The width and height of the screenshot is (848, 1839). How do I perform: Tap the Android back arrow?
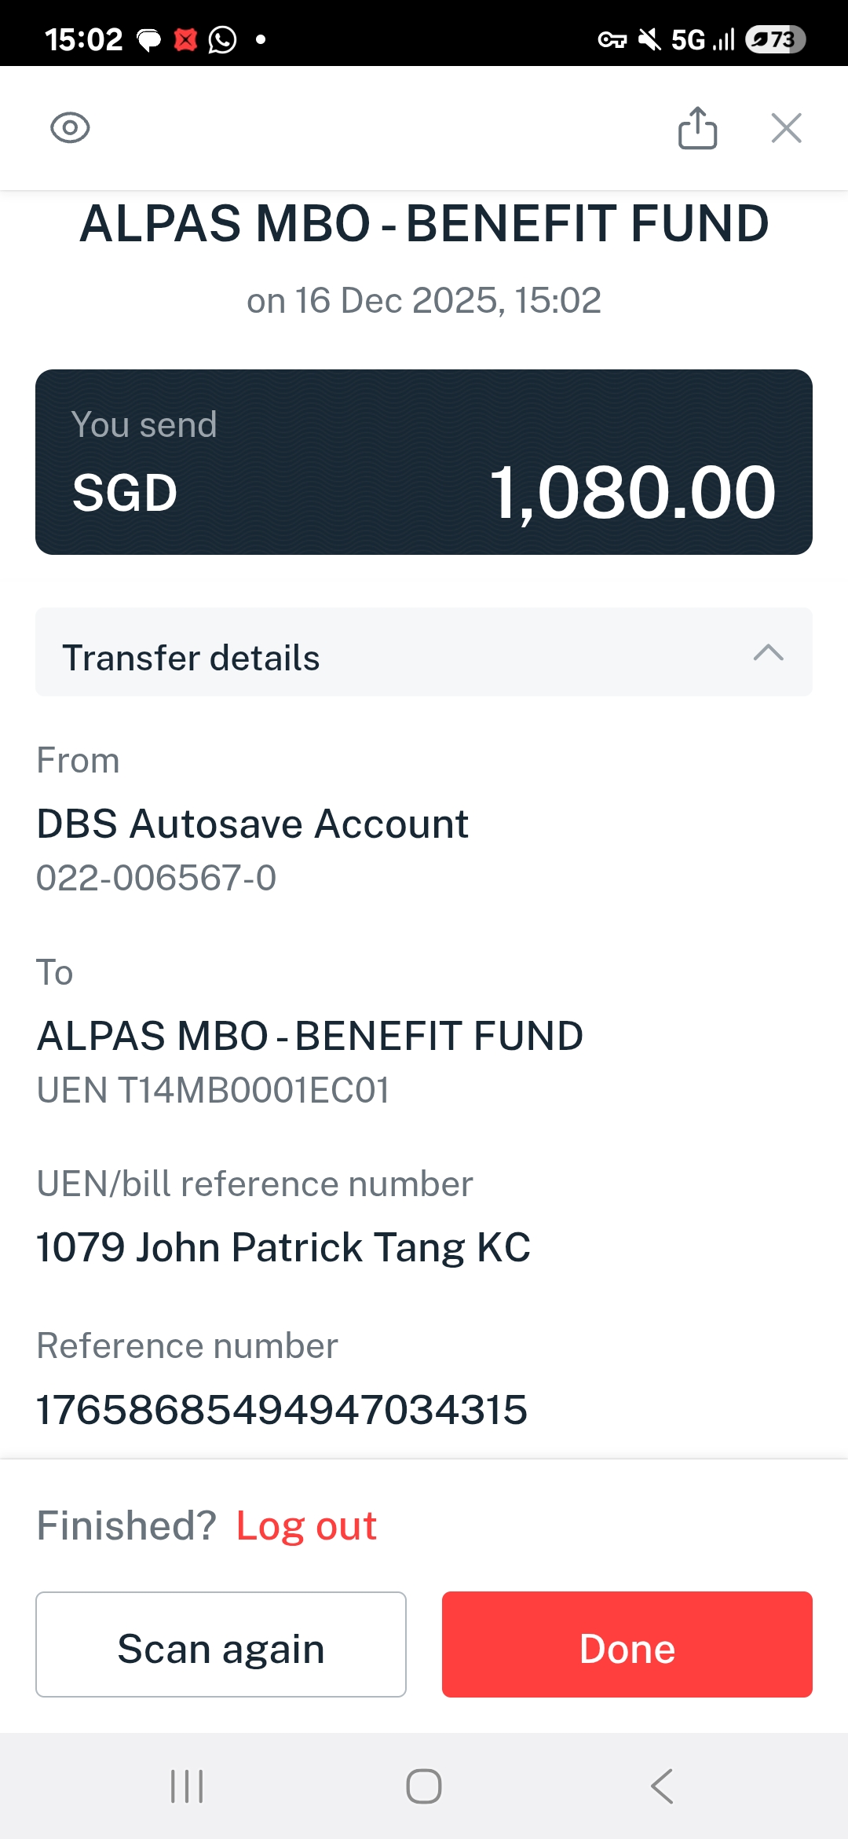662,1786
